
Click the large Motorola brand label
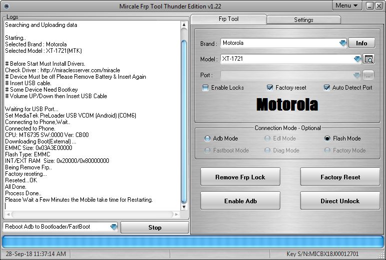pyautogui.click(x=287, y=105)
